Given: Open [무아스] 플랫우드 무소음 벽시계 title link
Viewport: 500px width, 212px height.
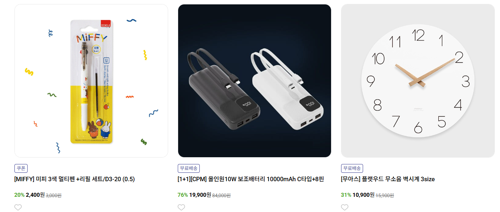Looking at the screenshot, I should pos(388,179).
